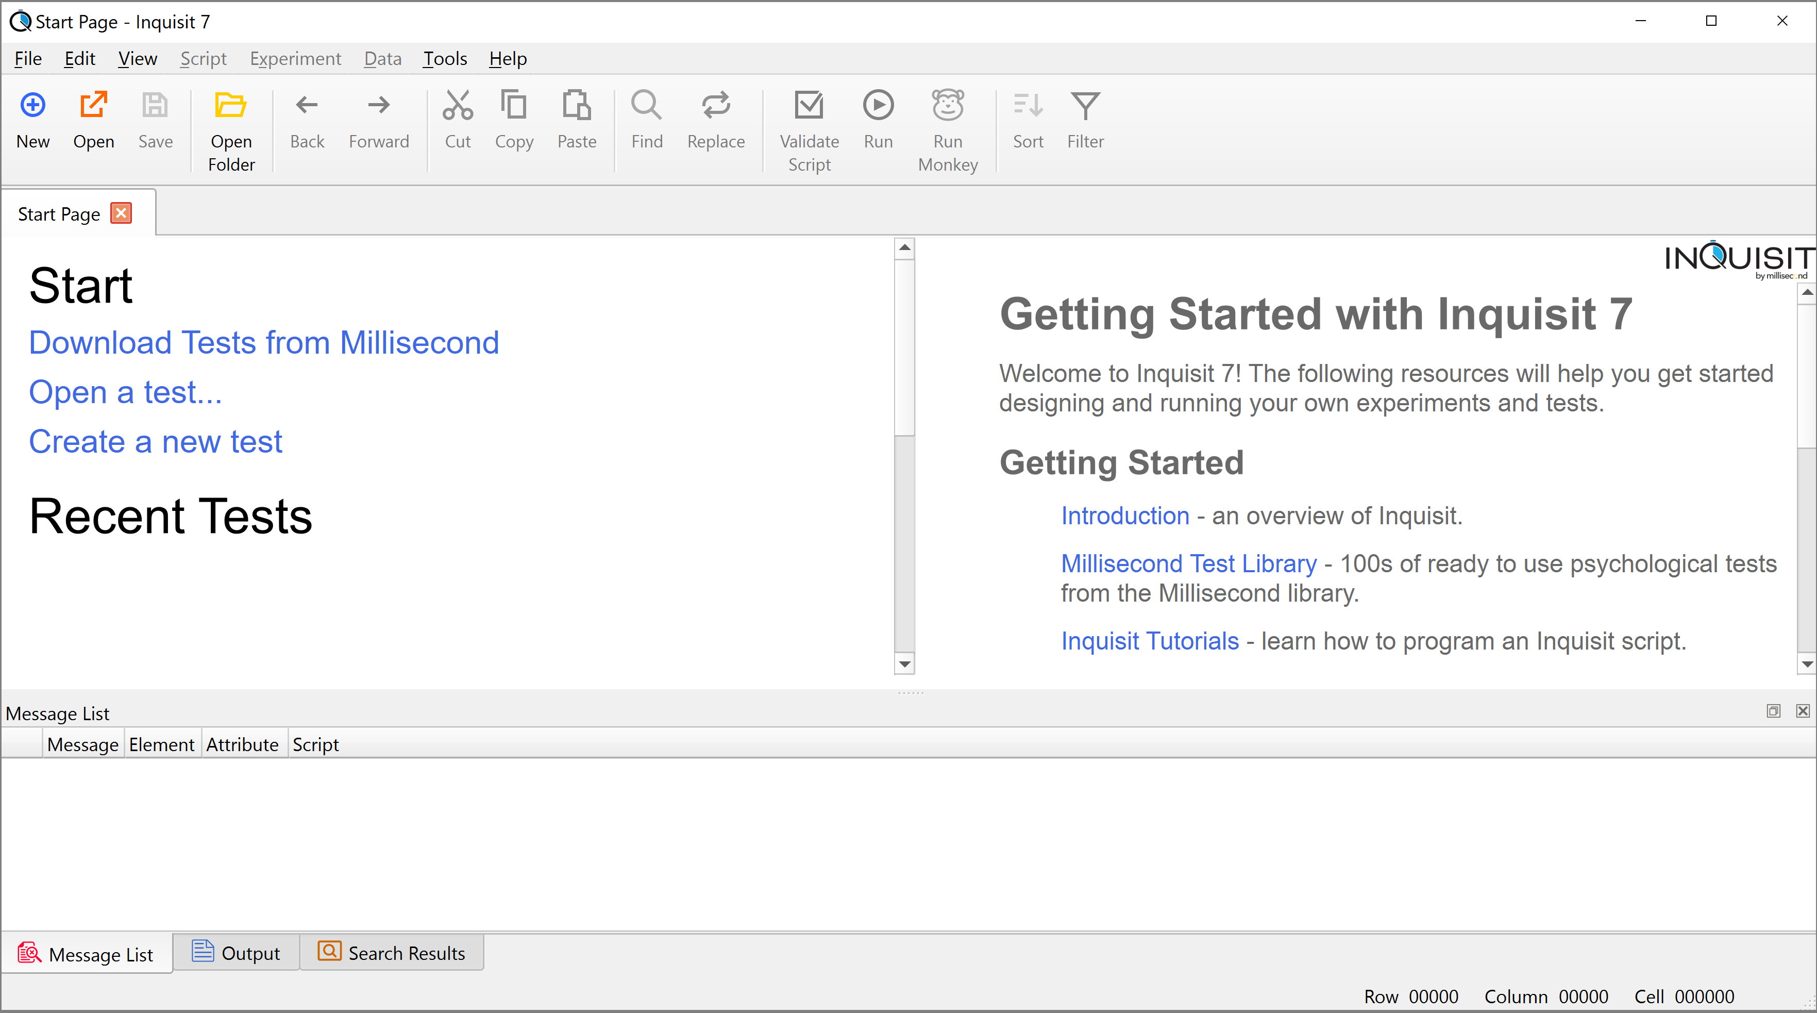This screenshot has width=1817, height=1013.
Task: Click the Open a test... link
Action: (x=126, y=392)
